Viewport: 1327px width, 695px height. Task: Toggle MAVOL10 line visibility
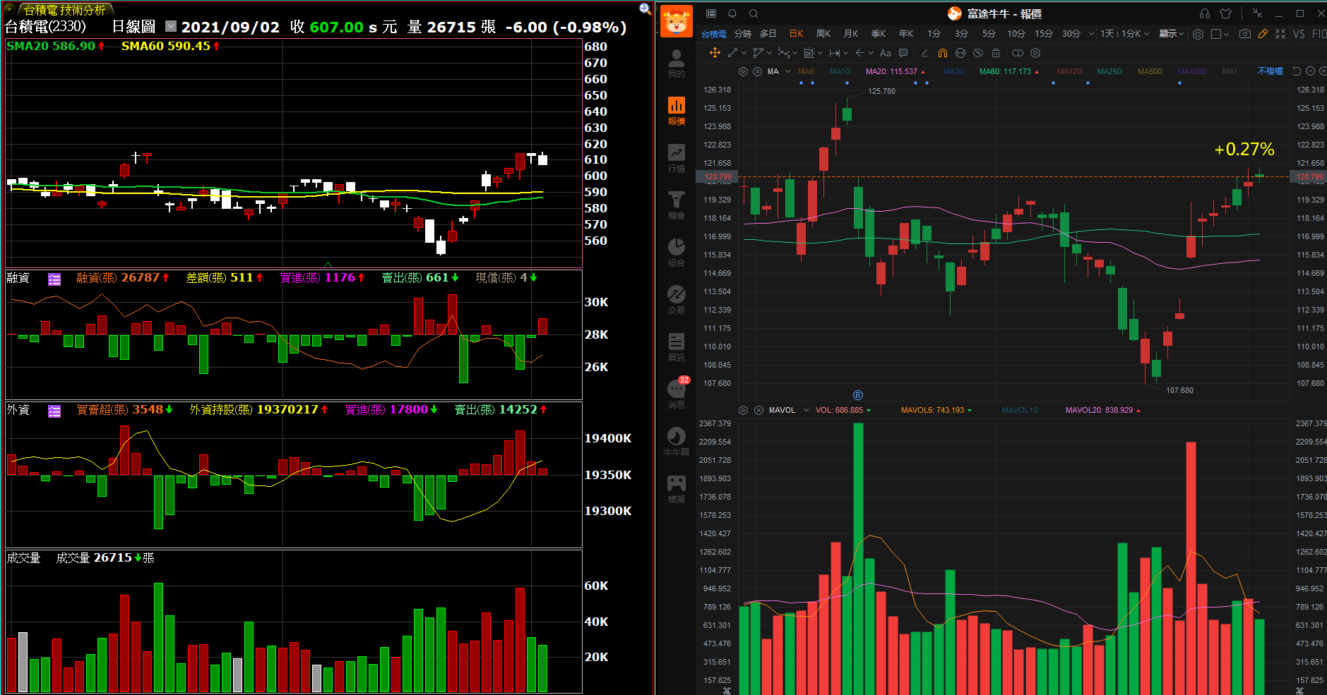(x=1020, y=410)
